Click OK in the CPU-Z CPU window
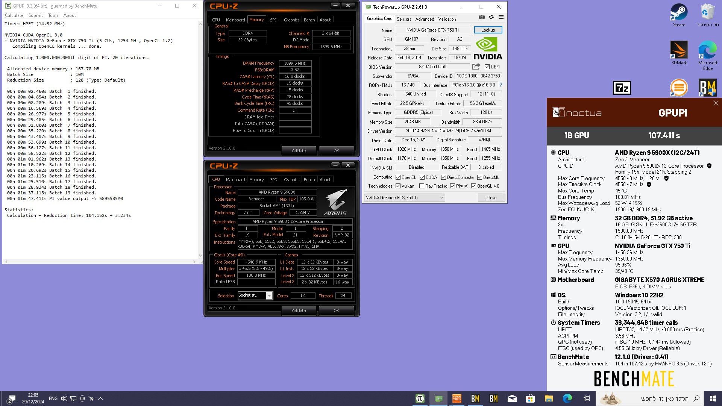The width and height of the screenshot is (722, 406). [336, 311]
